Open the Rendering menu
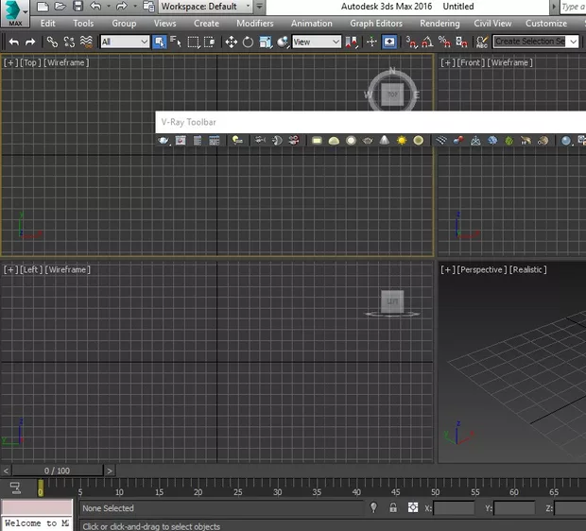586x531 pixels. coord(439,24)
